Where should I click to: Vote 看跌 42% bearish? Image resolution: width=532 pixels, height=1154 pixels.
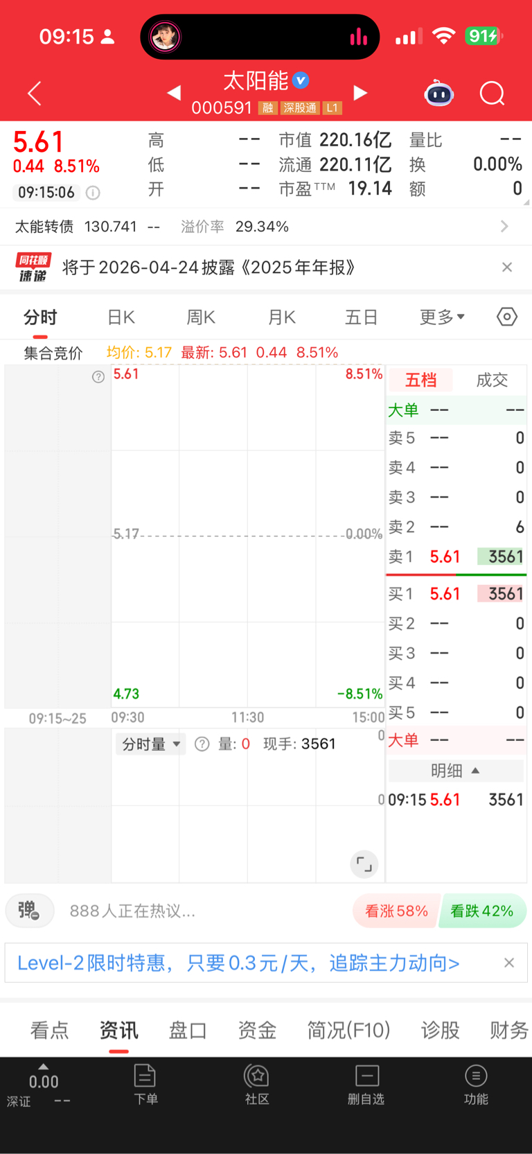tap(482, 911)
